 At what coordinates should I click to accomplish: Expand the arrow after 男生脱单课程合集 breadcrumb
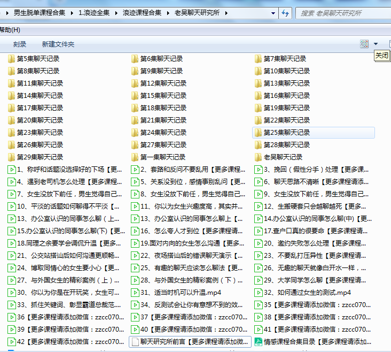click(x=72, y=13)
